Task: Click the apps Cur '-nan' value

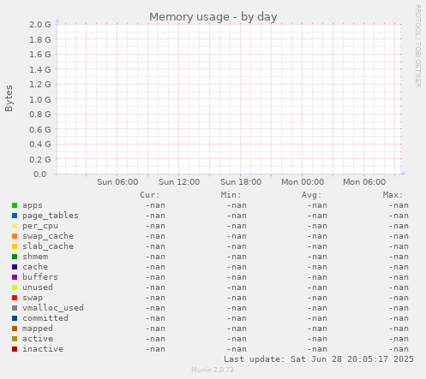Action: [x=155, y=205]
